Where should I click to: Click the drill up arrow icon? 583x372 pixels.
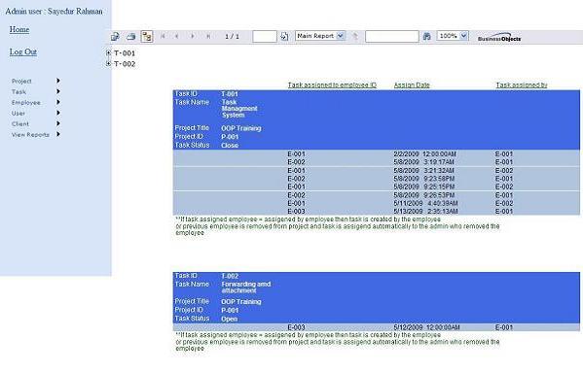(355, 36)
